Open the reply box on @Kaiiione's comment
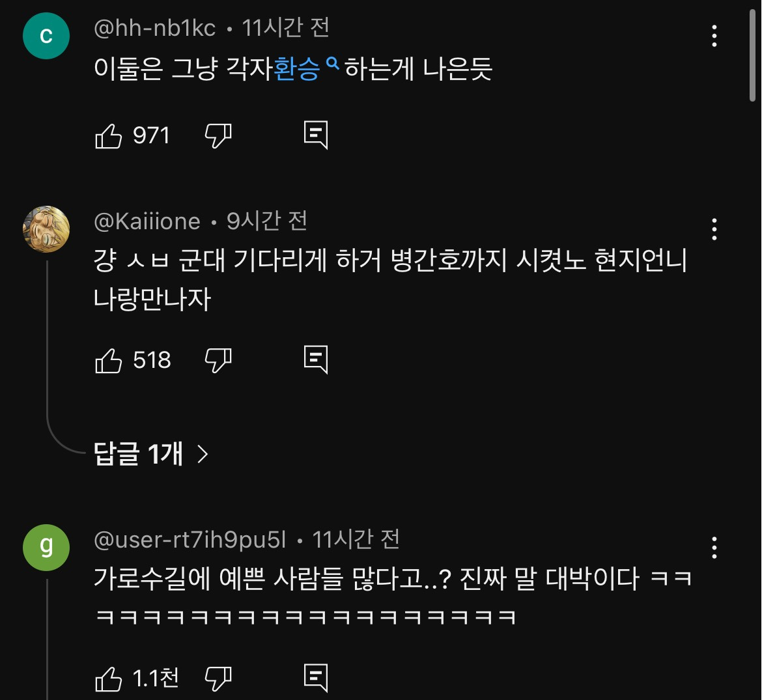Viewport: 762px width, 700px height. coord(317,359)
